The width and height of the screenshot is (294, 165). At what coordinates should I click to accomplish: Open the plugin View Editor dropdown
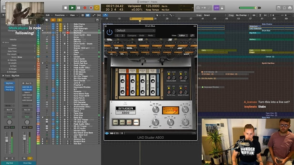click(x=183, y=35)
